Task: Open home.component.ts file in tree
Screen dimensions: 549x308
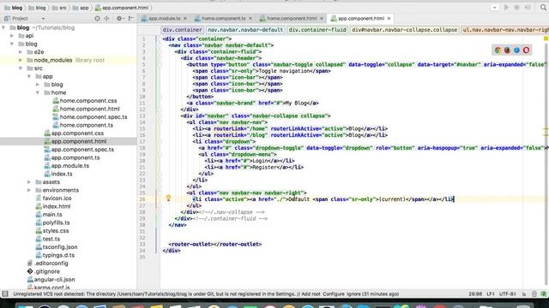Action: (86, 125)
